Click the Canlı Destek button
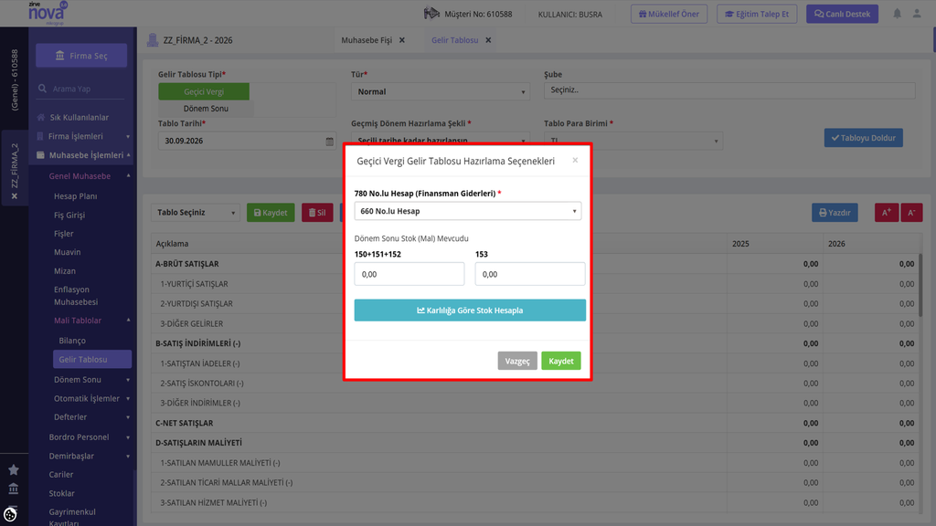Screen dimensions: 936x526 coord(842,14)
